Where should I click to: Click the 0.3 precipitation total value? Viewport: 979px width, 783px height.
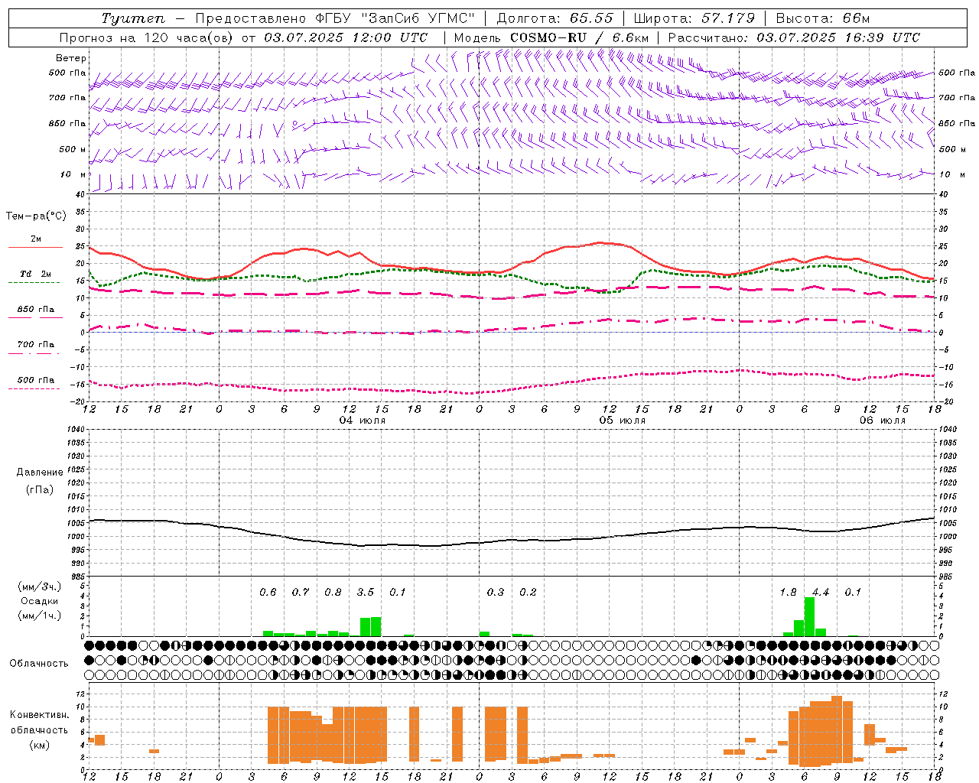(496, 592)
